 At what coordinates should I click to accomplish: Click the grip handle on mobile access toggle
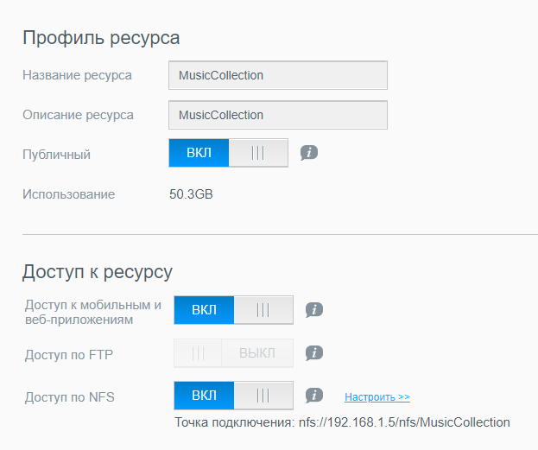pos(263,310)
